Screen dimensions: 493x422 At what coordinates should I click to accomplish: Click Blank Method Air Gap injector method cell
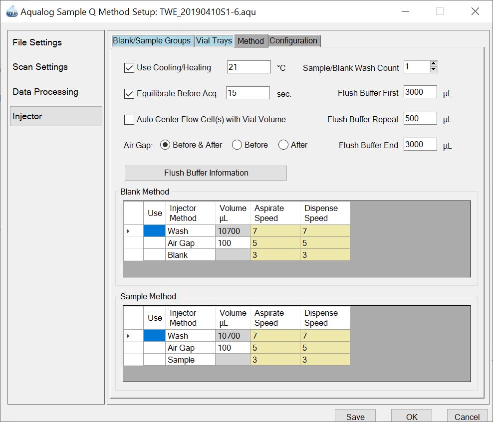tap(190, 243)
